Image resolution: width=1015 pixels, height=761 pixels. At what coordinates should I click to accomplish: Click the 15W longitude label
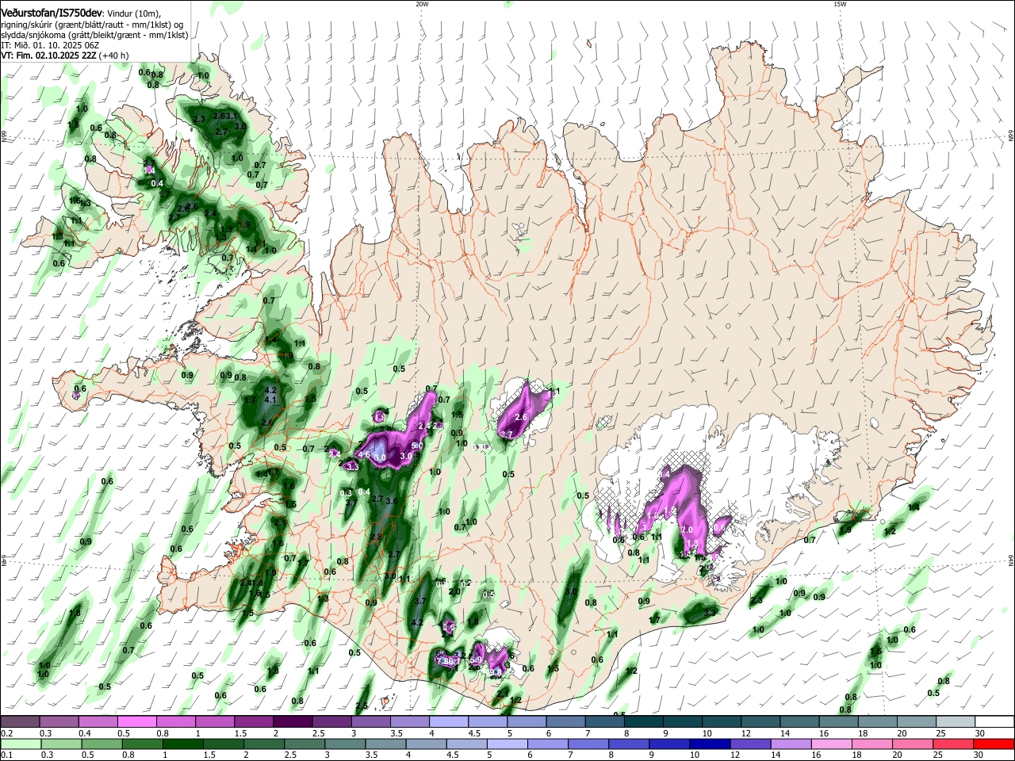(x=840, y=4)
